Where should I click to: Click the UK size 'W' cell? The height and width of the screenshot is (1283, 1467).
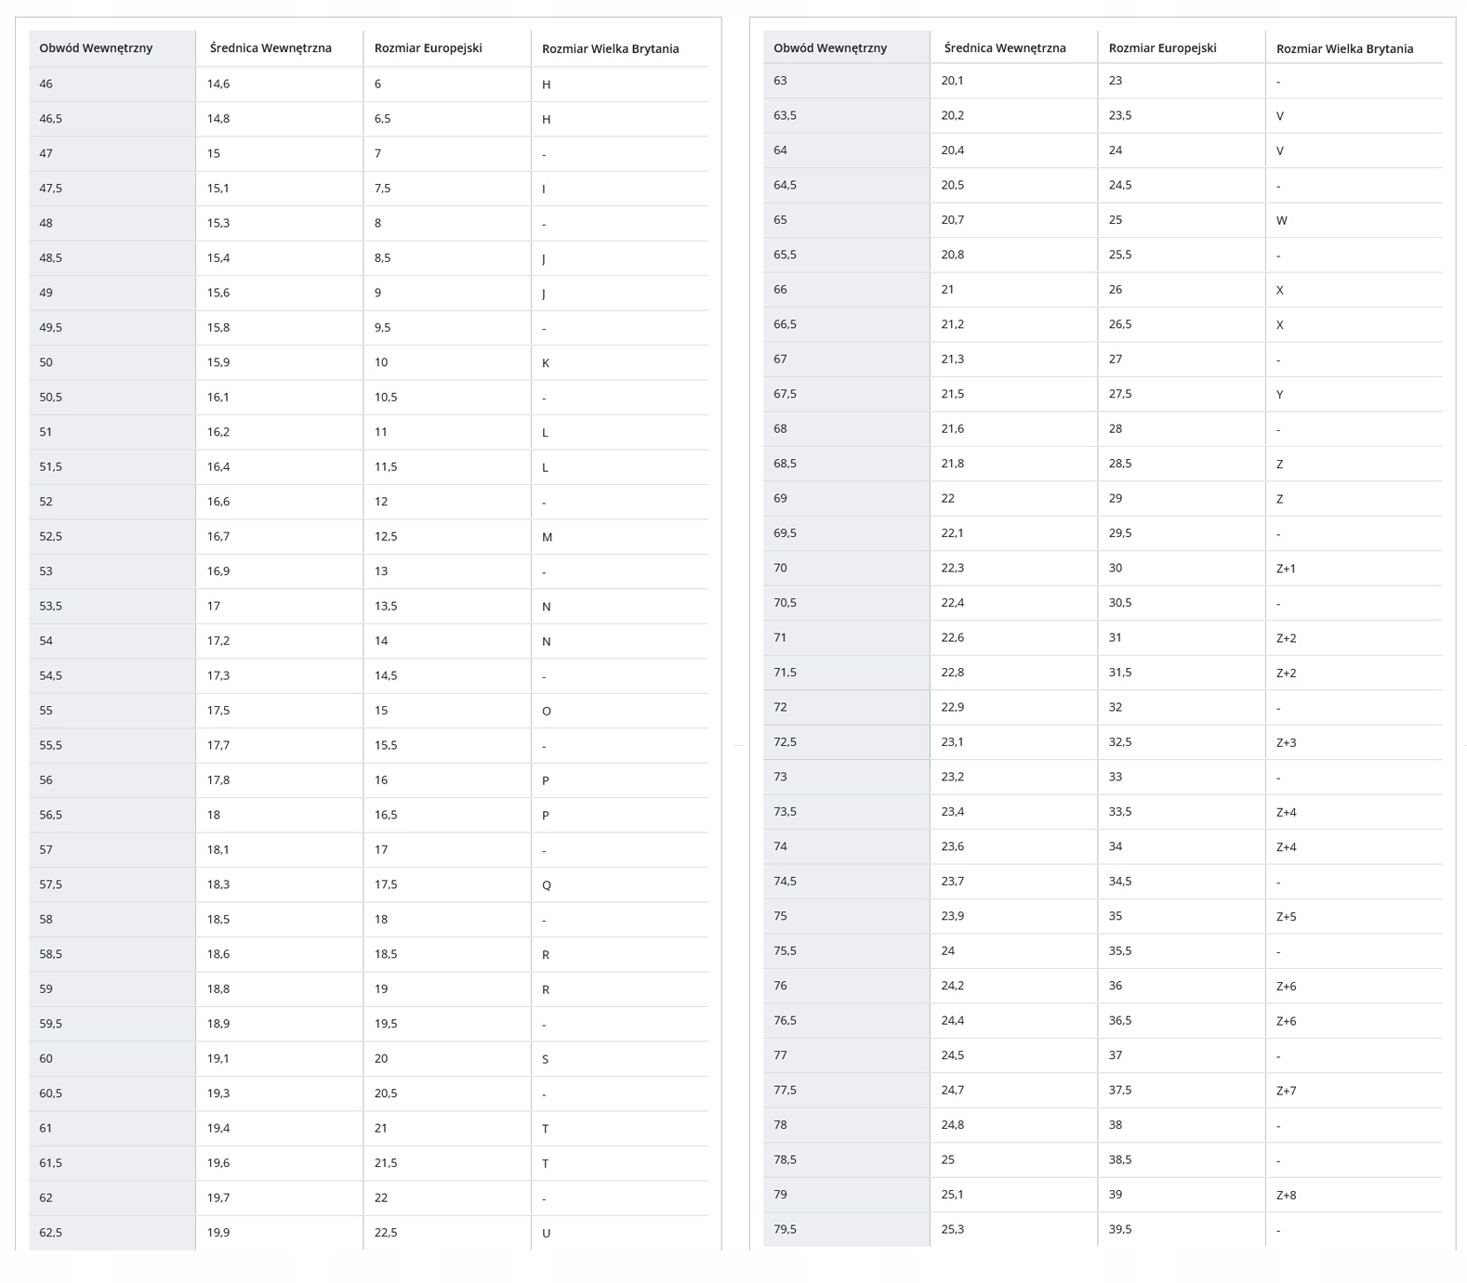[1282, 221]
